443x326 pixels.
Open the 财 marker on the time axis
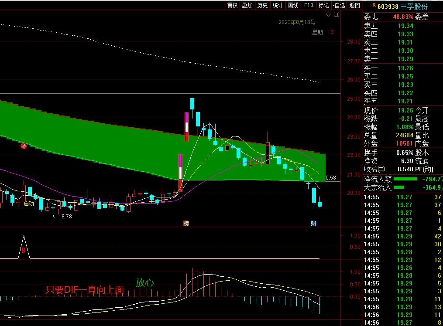point(313,223)
